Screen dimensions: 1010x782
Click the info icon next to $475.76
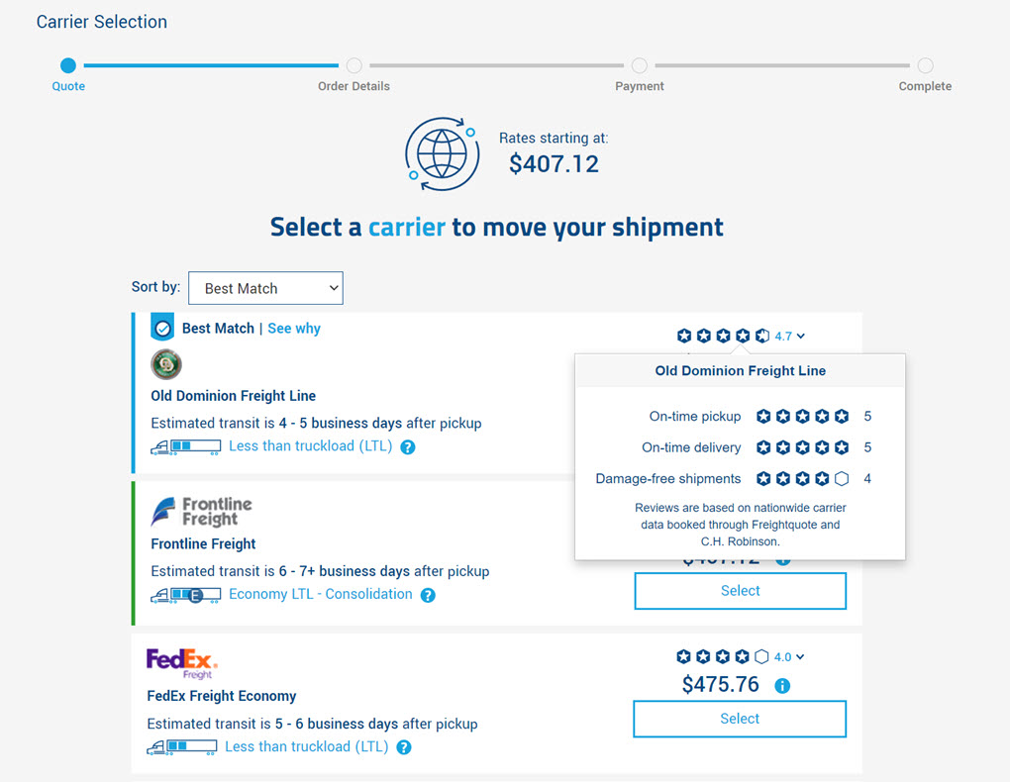pos(782,685)
